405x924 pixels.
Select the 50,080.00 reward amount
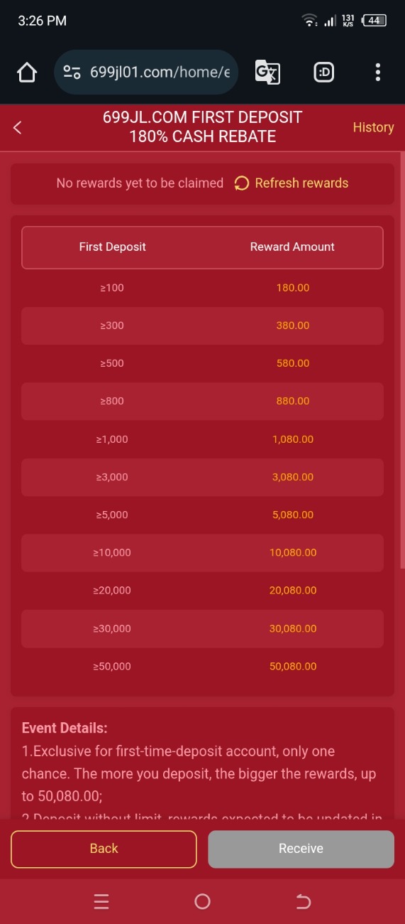[293, 667]
